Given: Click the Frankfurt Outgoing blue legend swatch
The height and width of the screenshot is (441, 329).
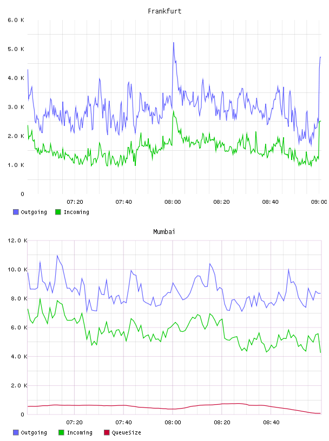Looking at the screenshot, I should click(x=16, y=212).
